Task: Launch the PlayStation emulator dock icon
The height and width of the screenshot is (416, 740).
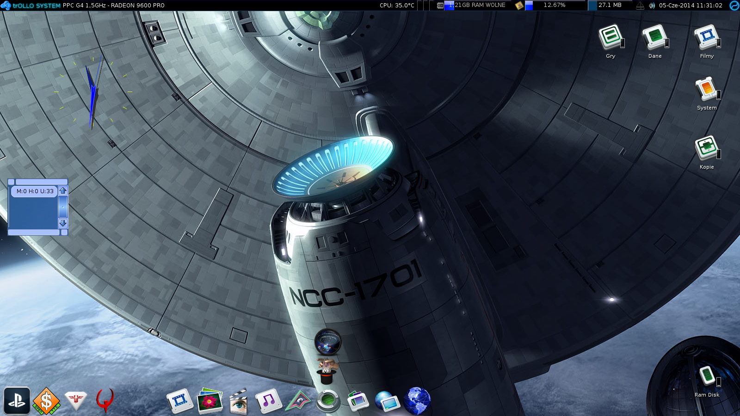Action: click(x=17, y=401)
